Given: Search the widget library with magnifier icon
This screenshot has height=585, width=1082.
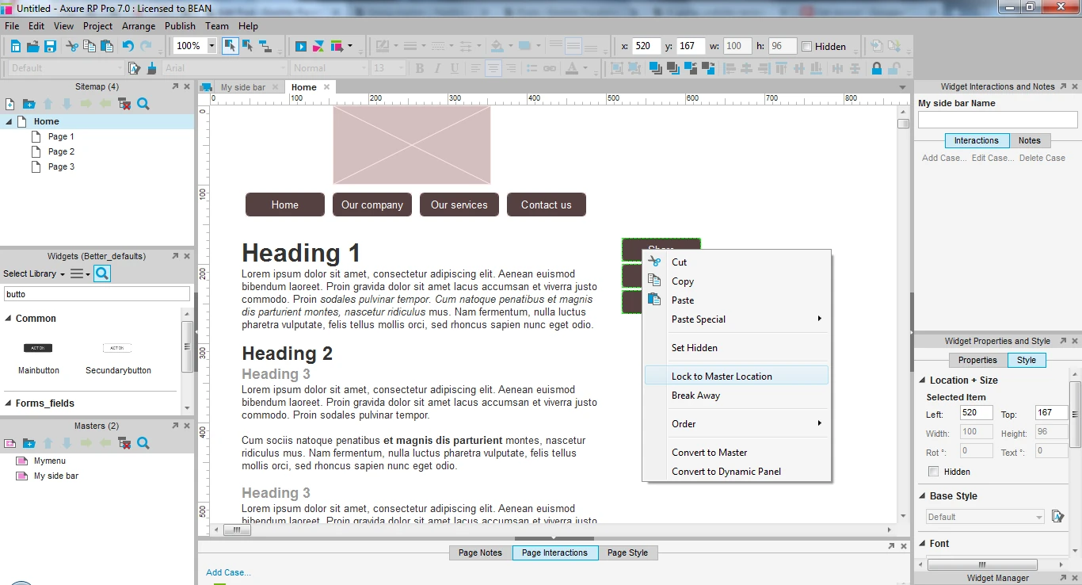Looking at the screenshot, I should [x=102, y=273].
